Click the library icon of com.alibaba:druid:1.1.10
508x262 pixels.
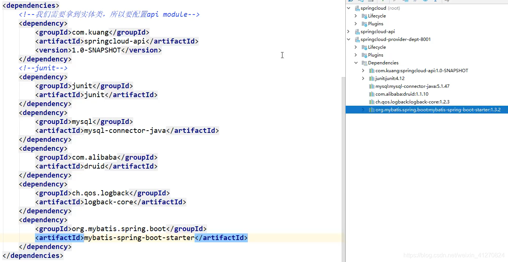371,94
